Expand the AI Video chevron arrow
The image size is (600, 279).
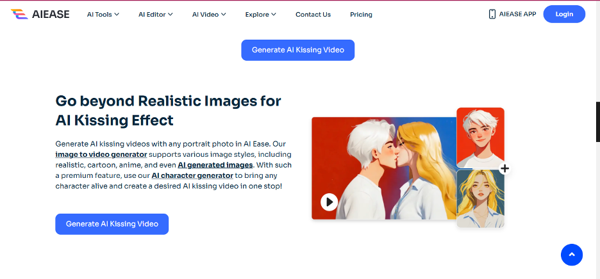[224, 15]
